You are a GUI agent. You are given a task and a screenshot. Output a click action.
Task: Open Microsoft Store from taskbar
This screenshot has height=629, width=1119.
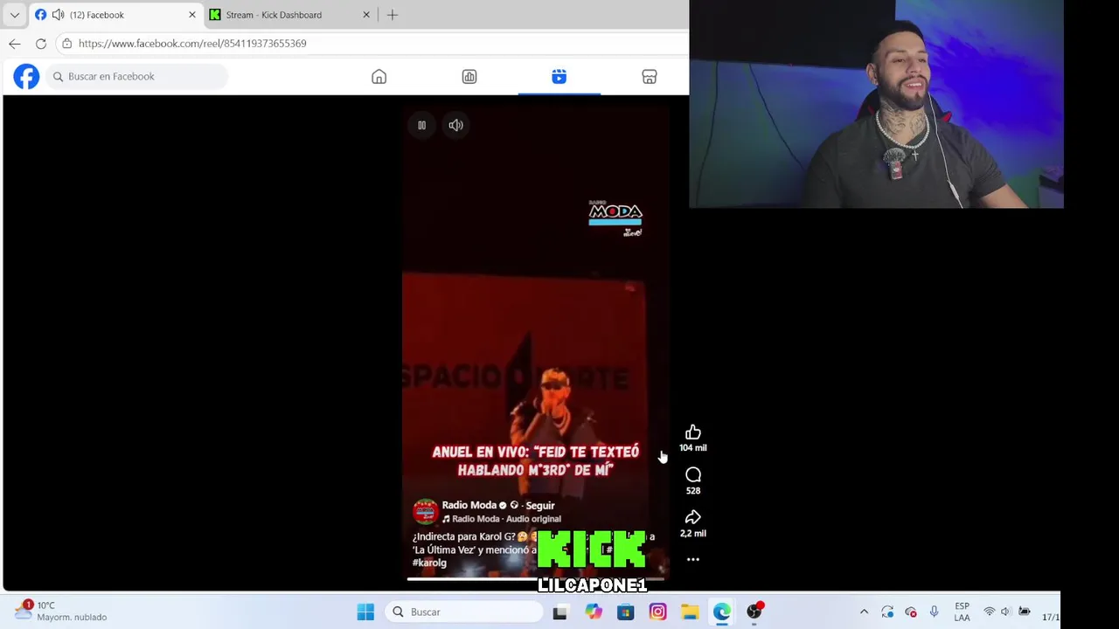625,612
